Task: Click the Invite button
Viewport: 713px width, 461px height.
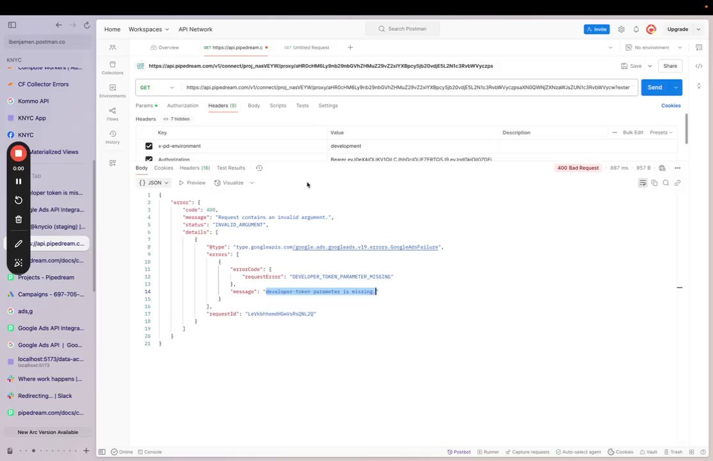Action: coord(597,29)
